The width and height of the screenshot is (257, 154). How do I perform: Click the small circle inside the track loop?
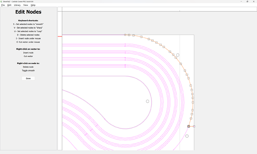147,101
